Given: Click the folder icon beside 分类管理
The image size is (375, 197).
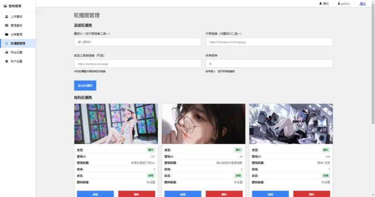Looking at the screenshot, I should pyautogui.click(x=7, y=34).
